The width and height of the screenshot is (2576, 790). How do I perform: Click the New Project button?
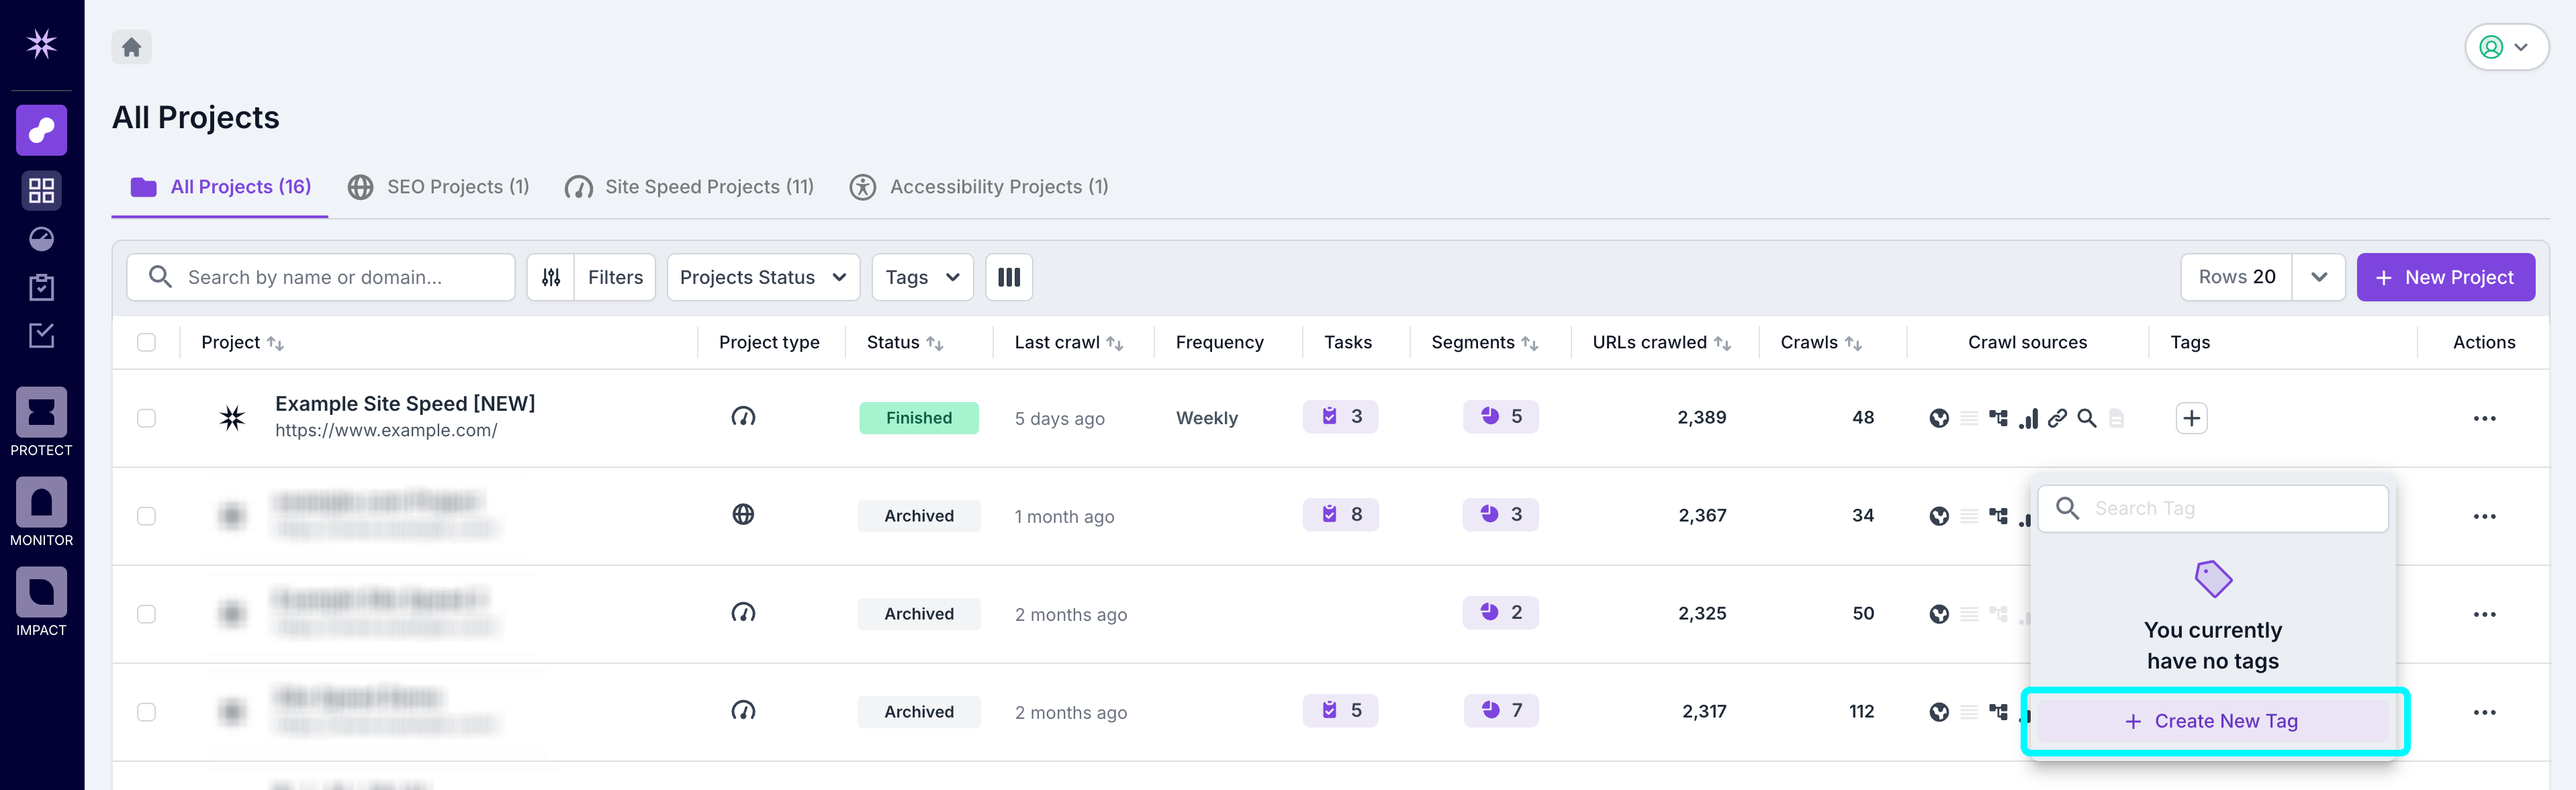pos(2445,277)
